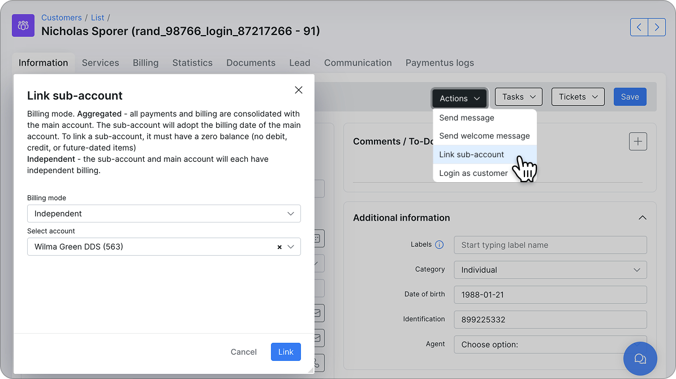Add a new comment with plus icon
Image resolution: width=676 pixels, height=379 pixels.
[638, 141]
